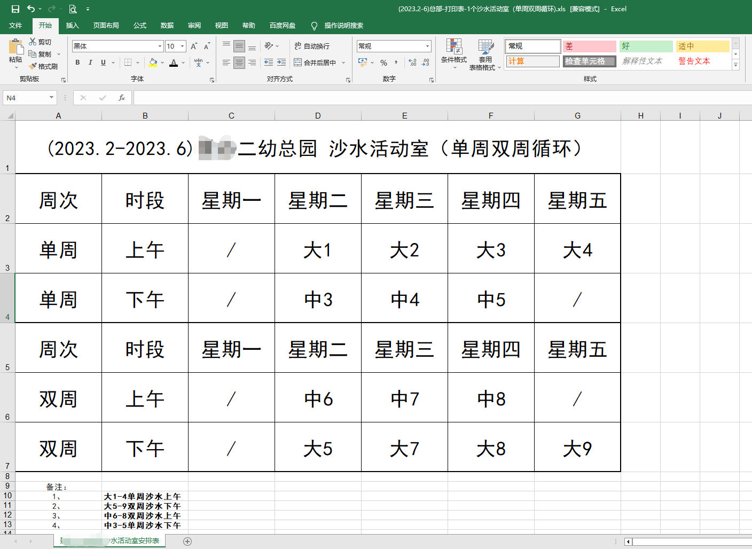
Task: Apply the accounting number format
Action: click(x=363, y=62)
